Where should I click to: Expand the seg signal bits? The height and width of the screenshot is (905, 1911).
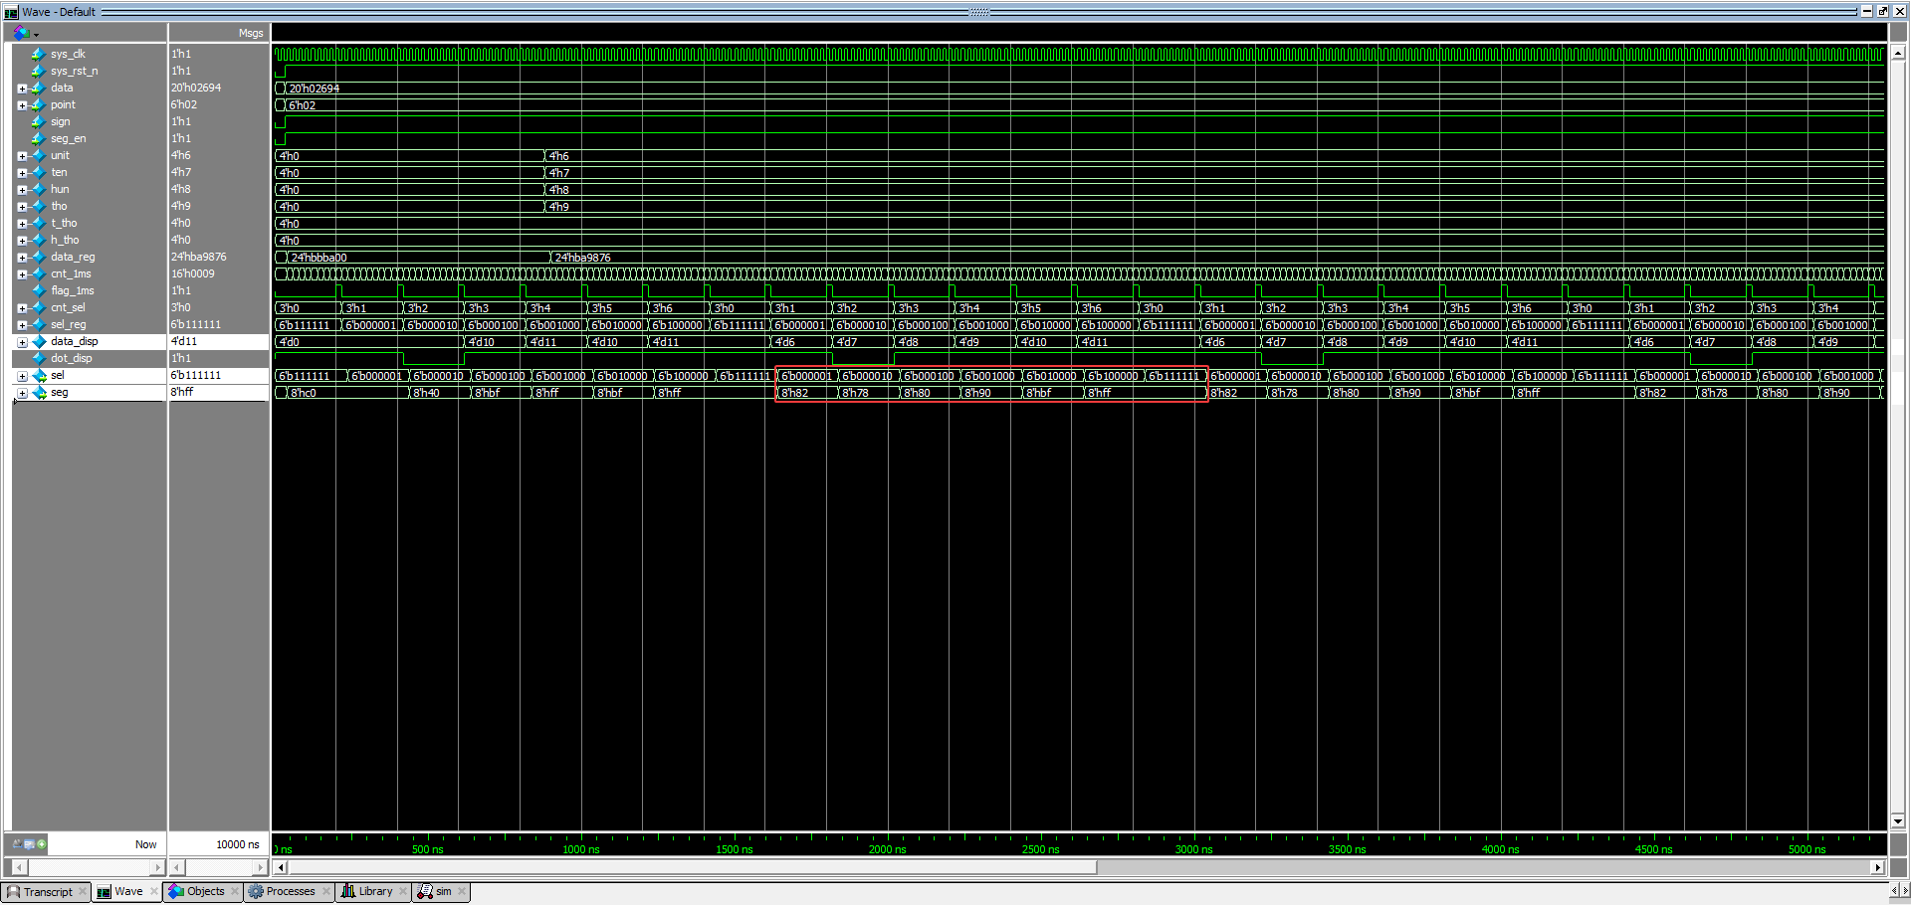(x=22, y=393)
